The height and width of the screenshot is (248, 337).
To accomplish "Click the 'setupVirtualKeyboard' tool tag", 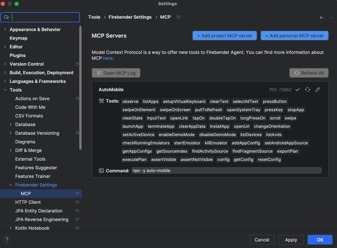I will [x=184, y=102].
